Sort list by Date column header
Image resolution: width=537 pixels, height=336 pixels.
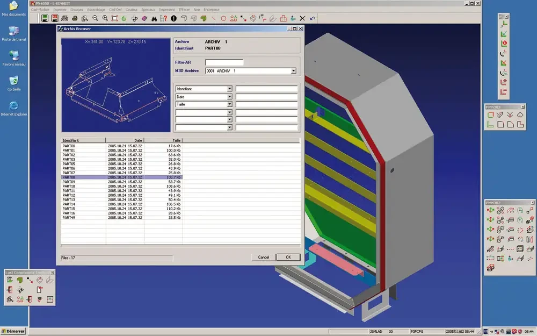point(125,140)
